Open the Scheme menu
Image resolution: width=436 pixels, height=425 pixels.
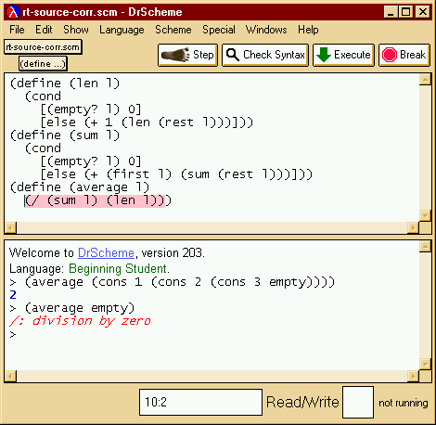[x=173, y=30]
